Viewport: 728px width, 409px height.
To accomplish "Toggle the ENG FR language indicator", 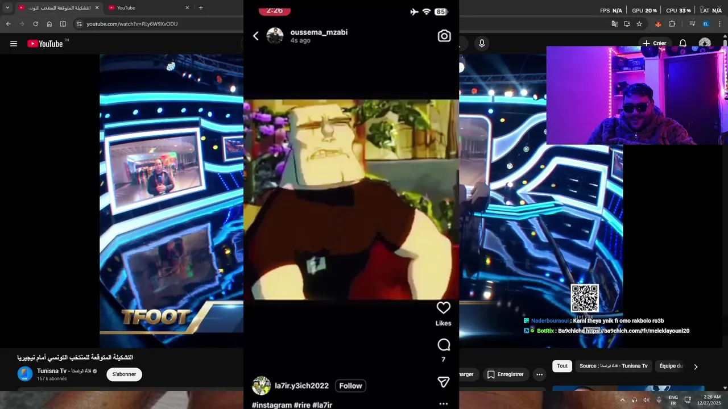I will 673,400.
